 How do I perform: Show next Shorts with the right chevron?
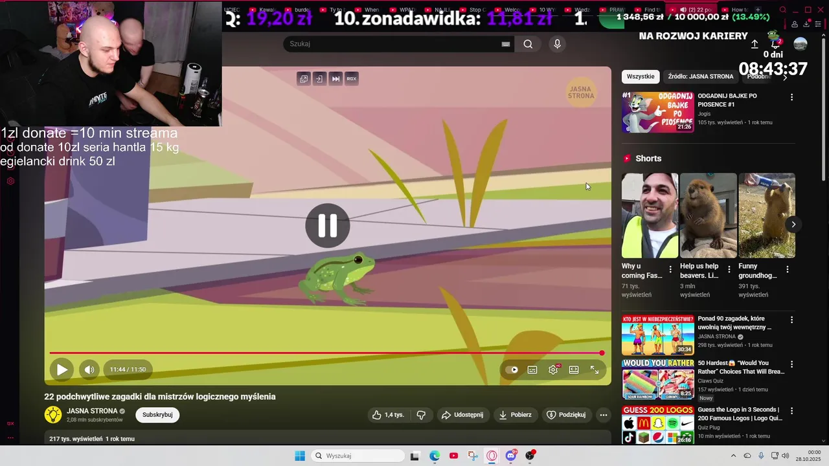793,224
